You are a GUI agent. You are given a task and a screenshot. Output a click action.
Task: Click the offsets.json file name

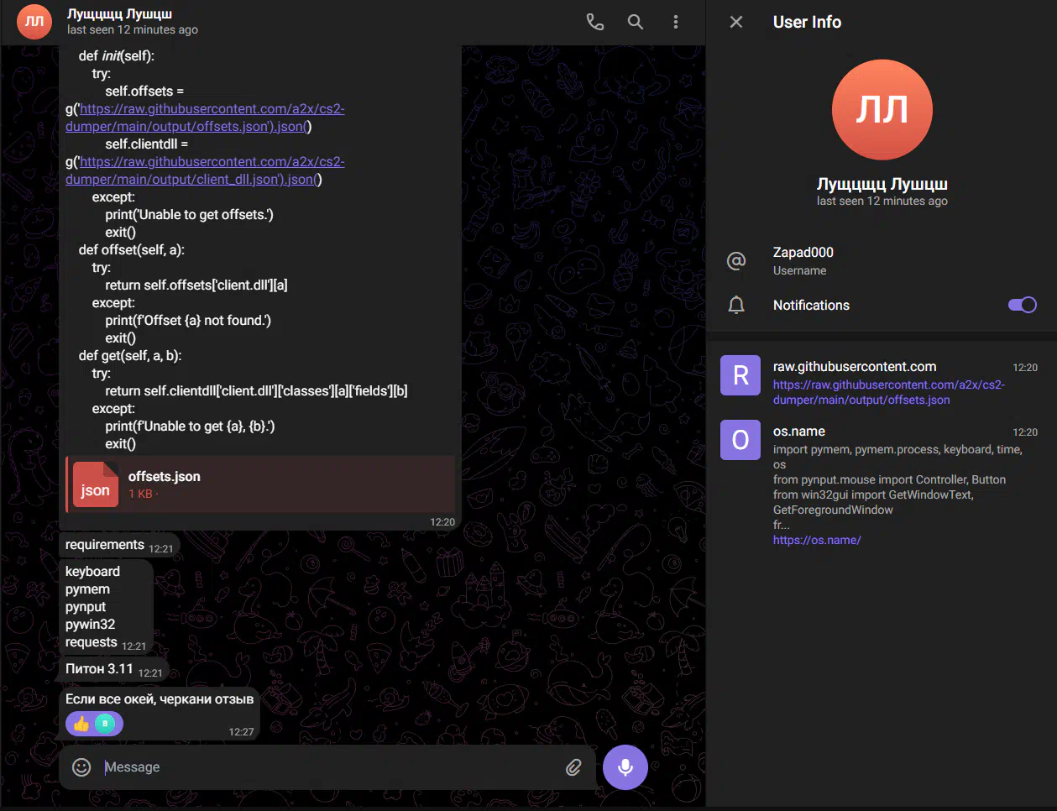pyautogui.click(x=165, y=476)
